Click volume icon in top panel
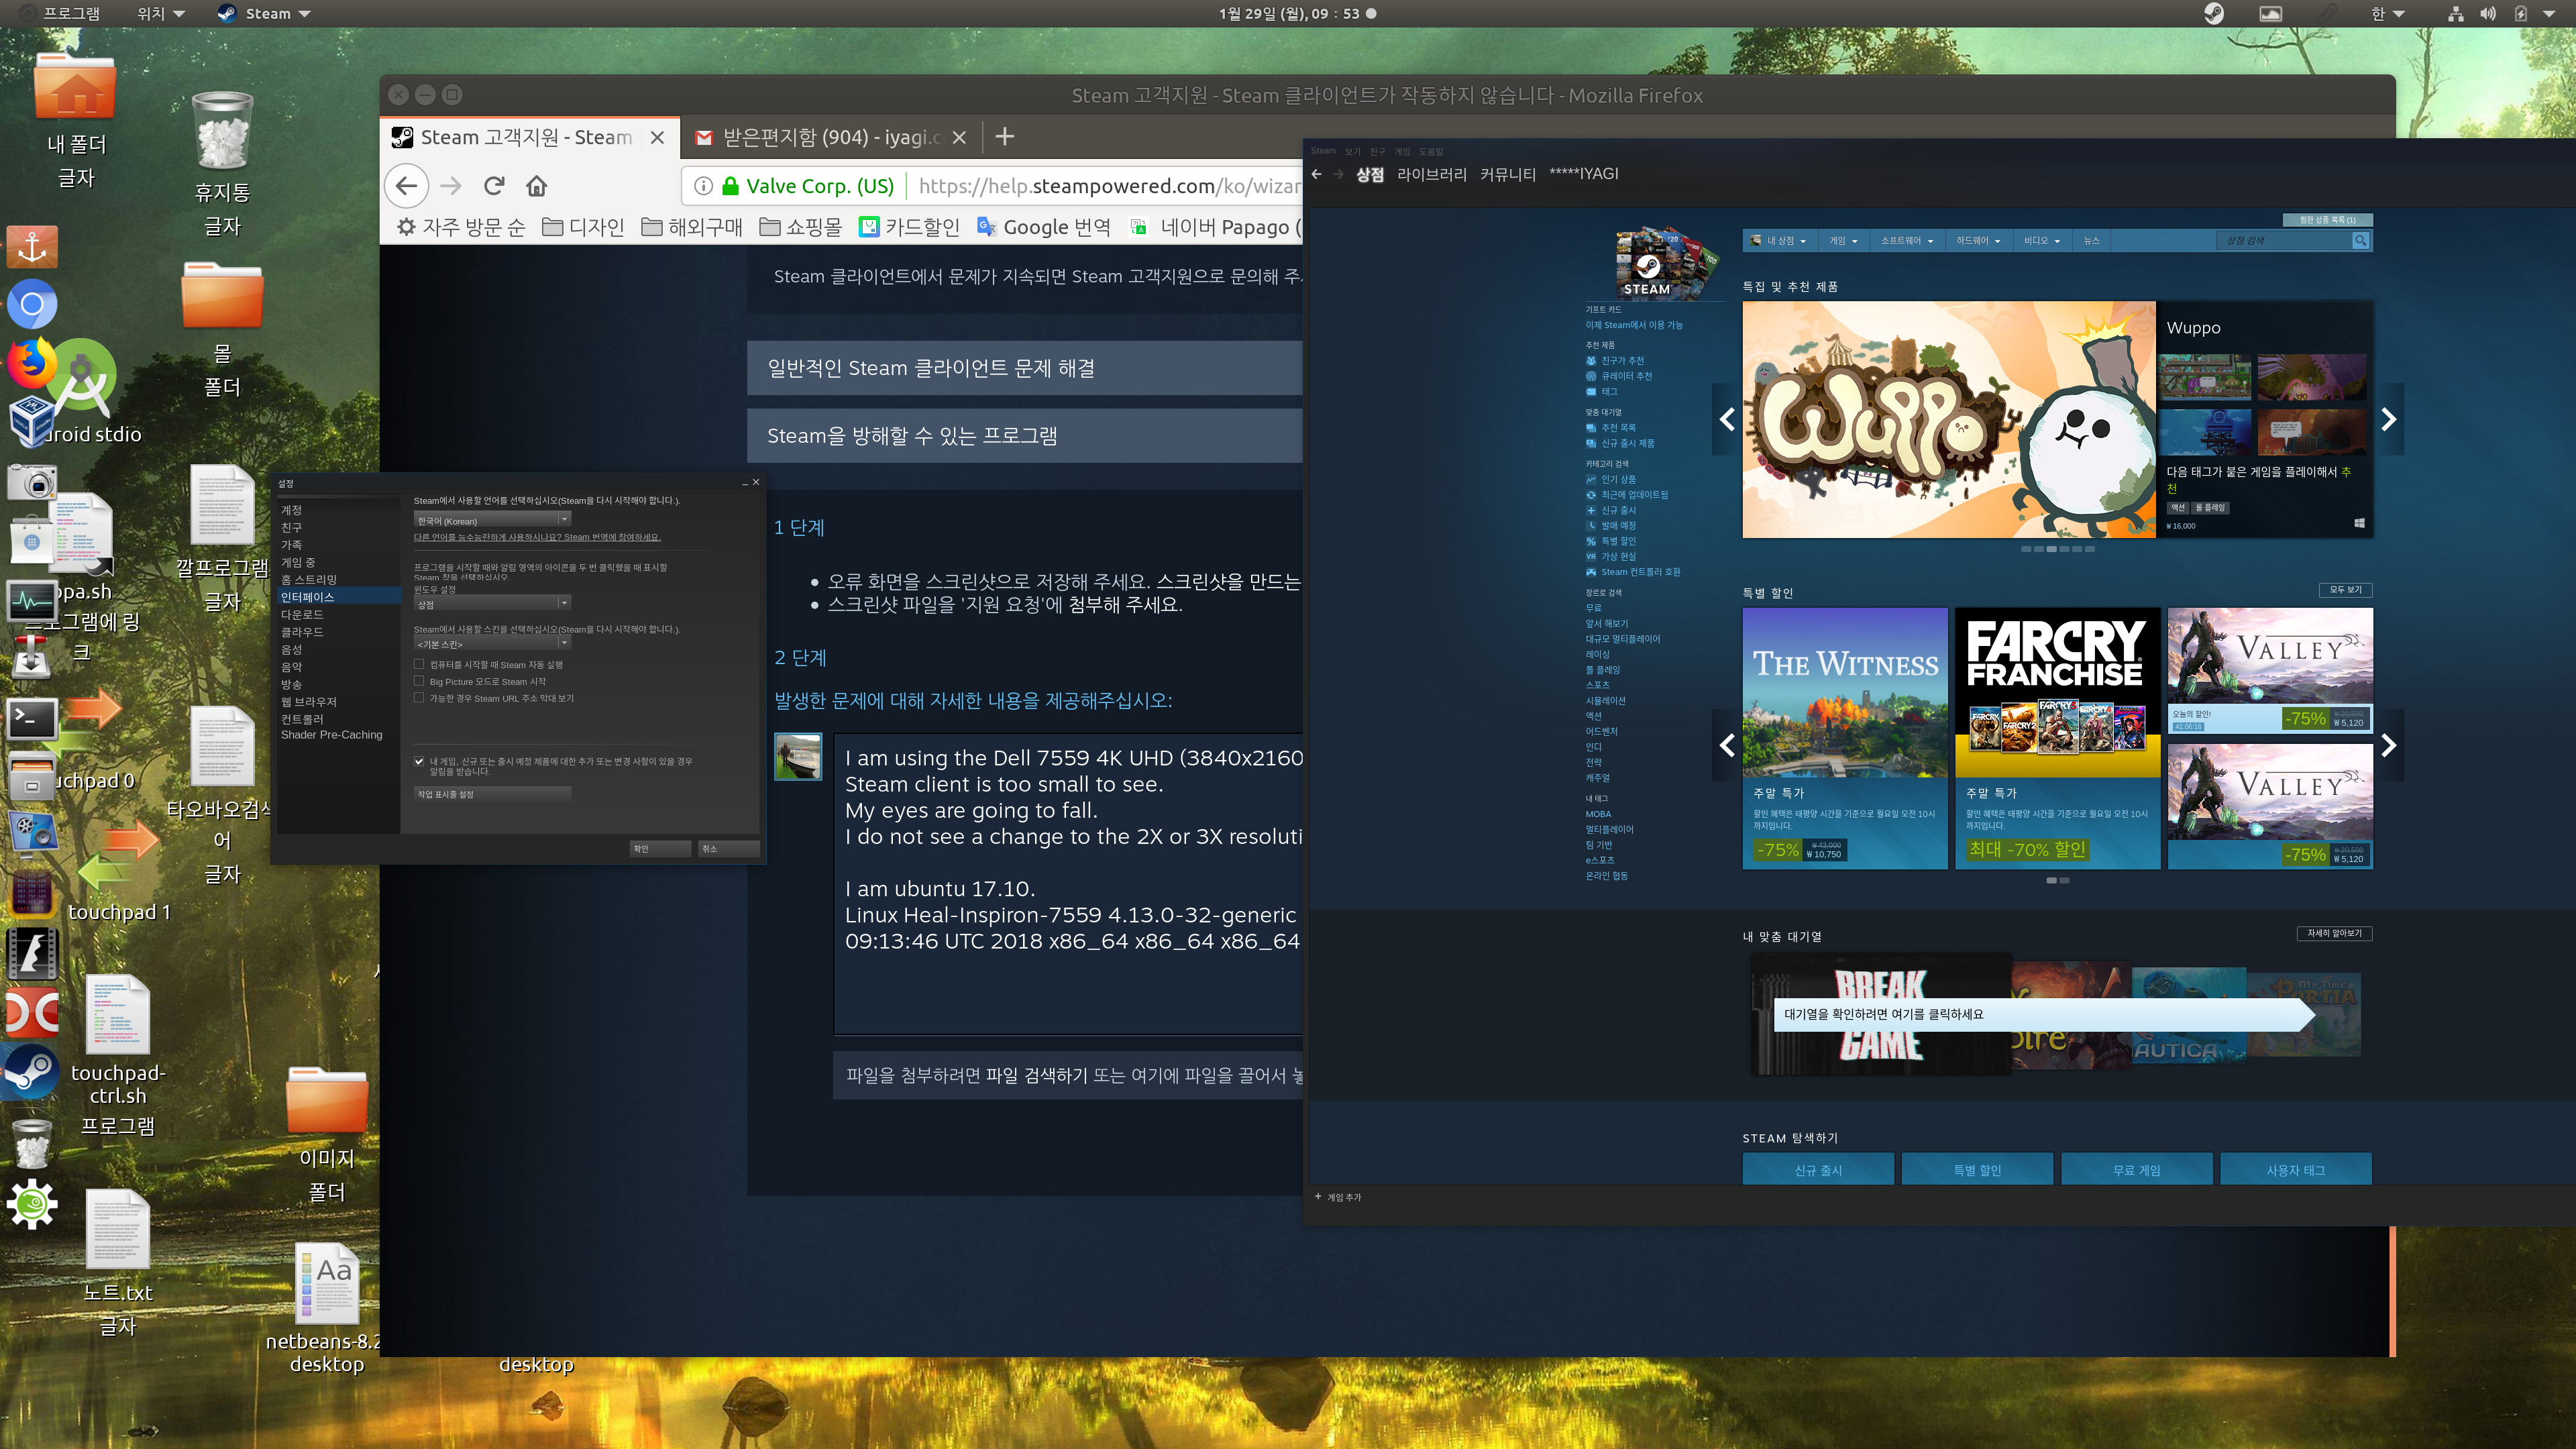Screen dimensions: 2576x1449 click(2488, 14)
